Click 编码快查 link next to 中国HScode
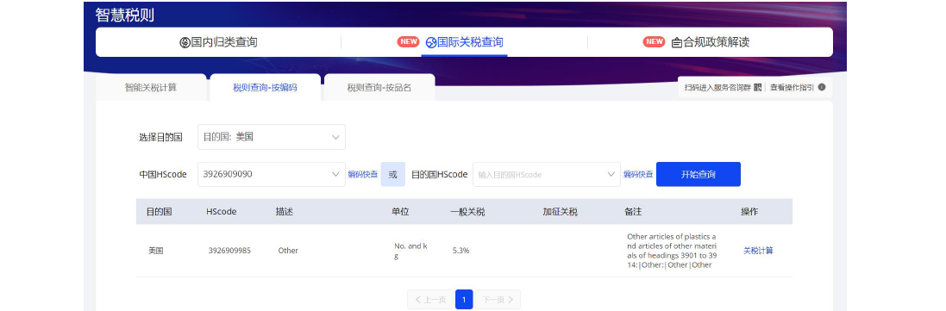Image resolution: width=946 pixels, height=311 pixels. tap(362, 174)
